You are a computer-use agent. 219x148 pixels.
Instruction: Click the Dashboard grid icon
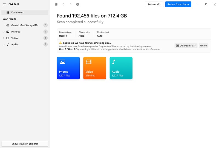pyautogui.click(x=8, y=12)
